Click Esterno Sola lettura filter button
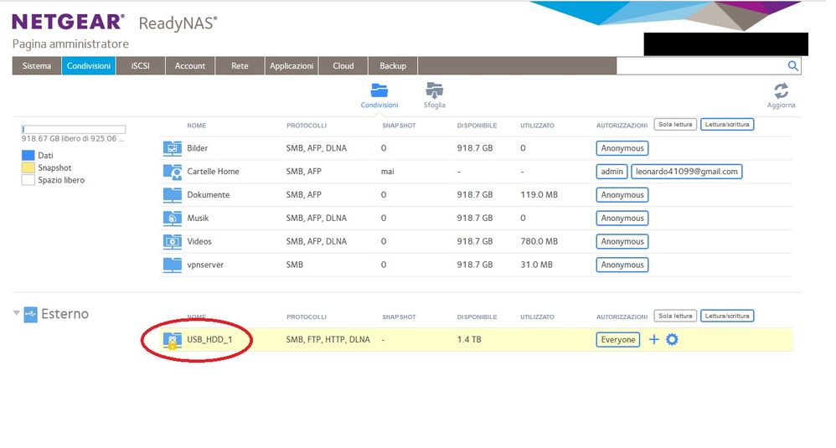Screen dimensions: 836x448 (x=675, y=316)
